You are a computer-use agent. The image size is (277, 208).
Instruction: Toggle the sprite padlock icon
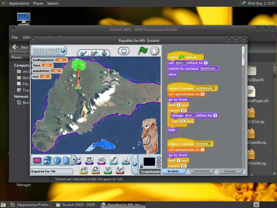pyautogui.click(x=141, y=166)
